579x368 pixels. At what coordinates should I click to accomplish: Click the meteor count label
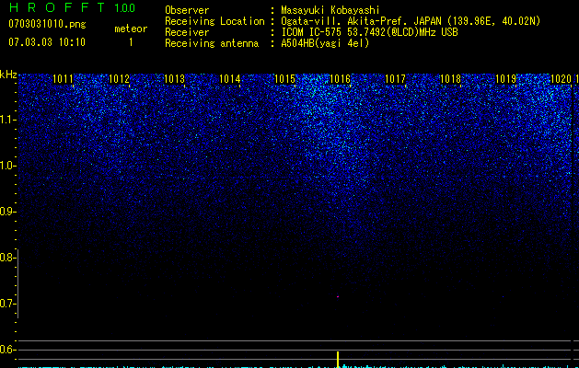(x=131, y=29)
